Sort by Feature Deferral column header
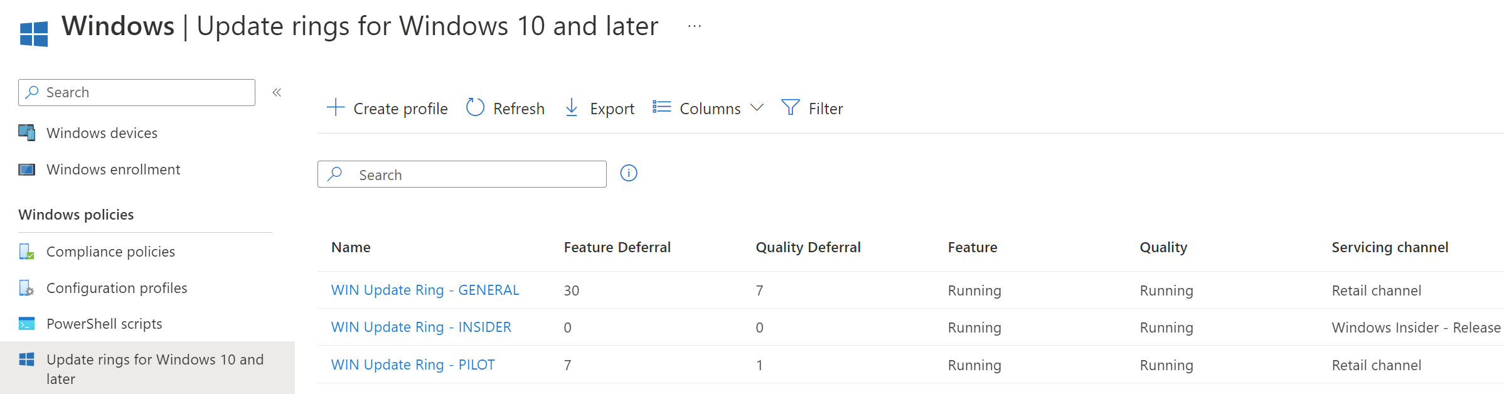 617,247
